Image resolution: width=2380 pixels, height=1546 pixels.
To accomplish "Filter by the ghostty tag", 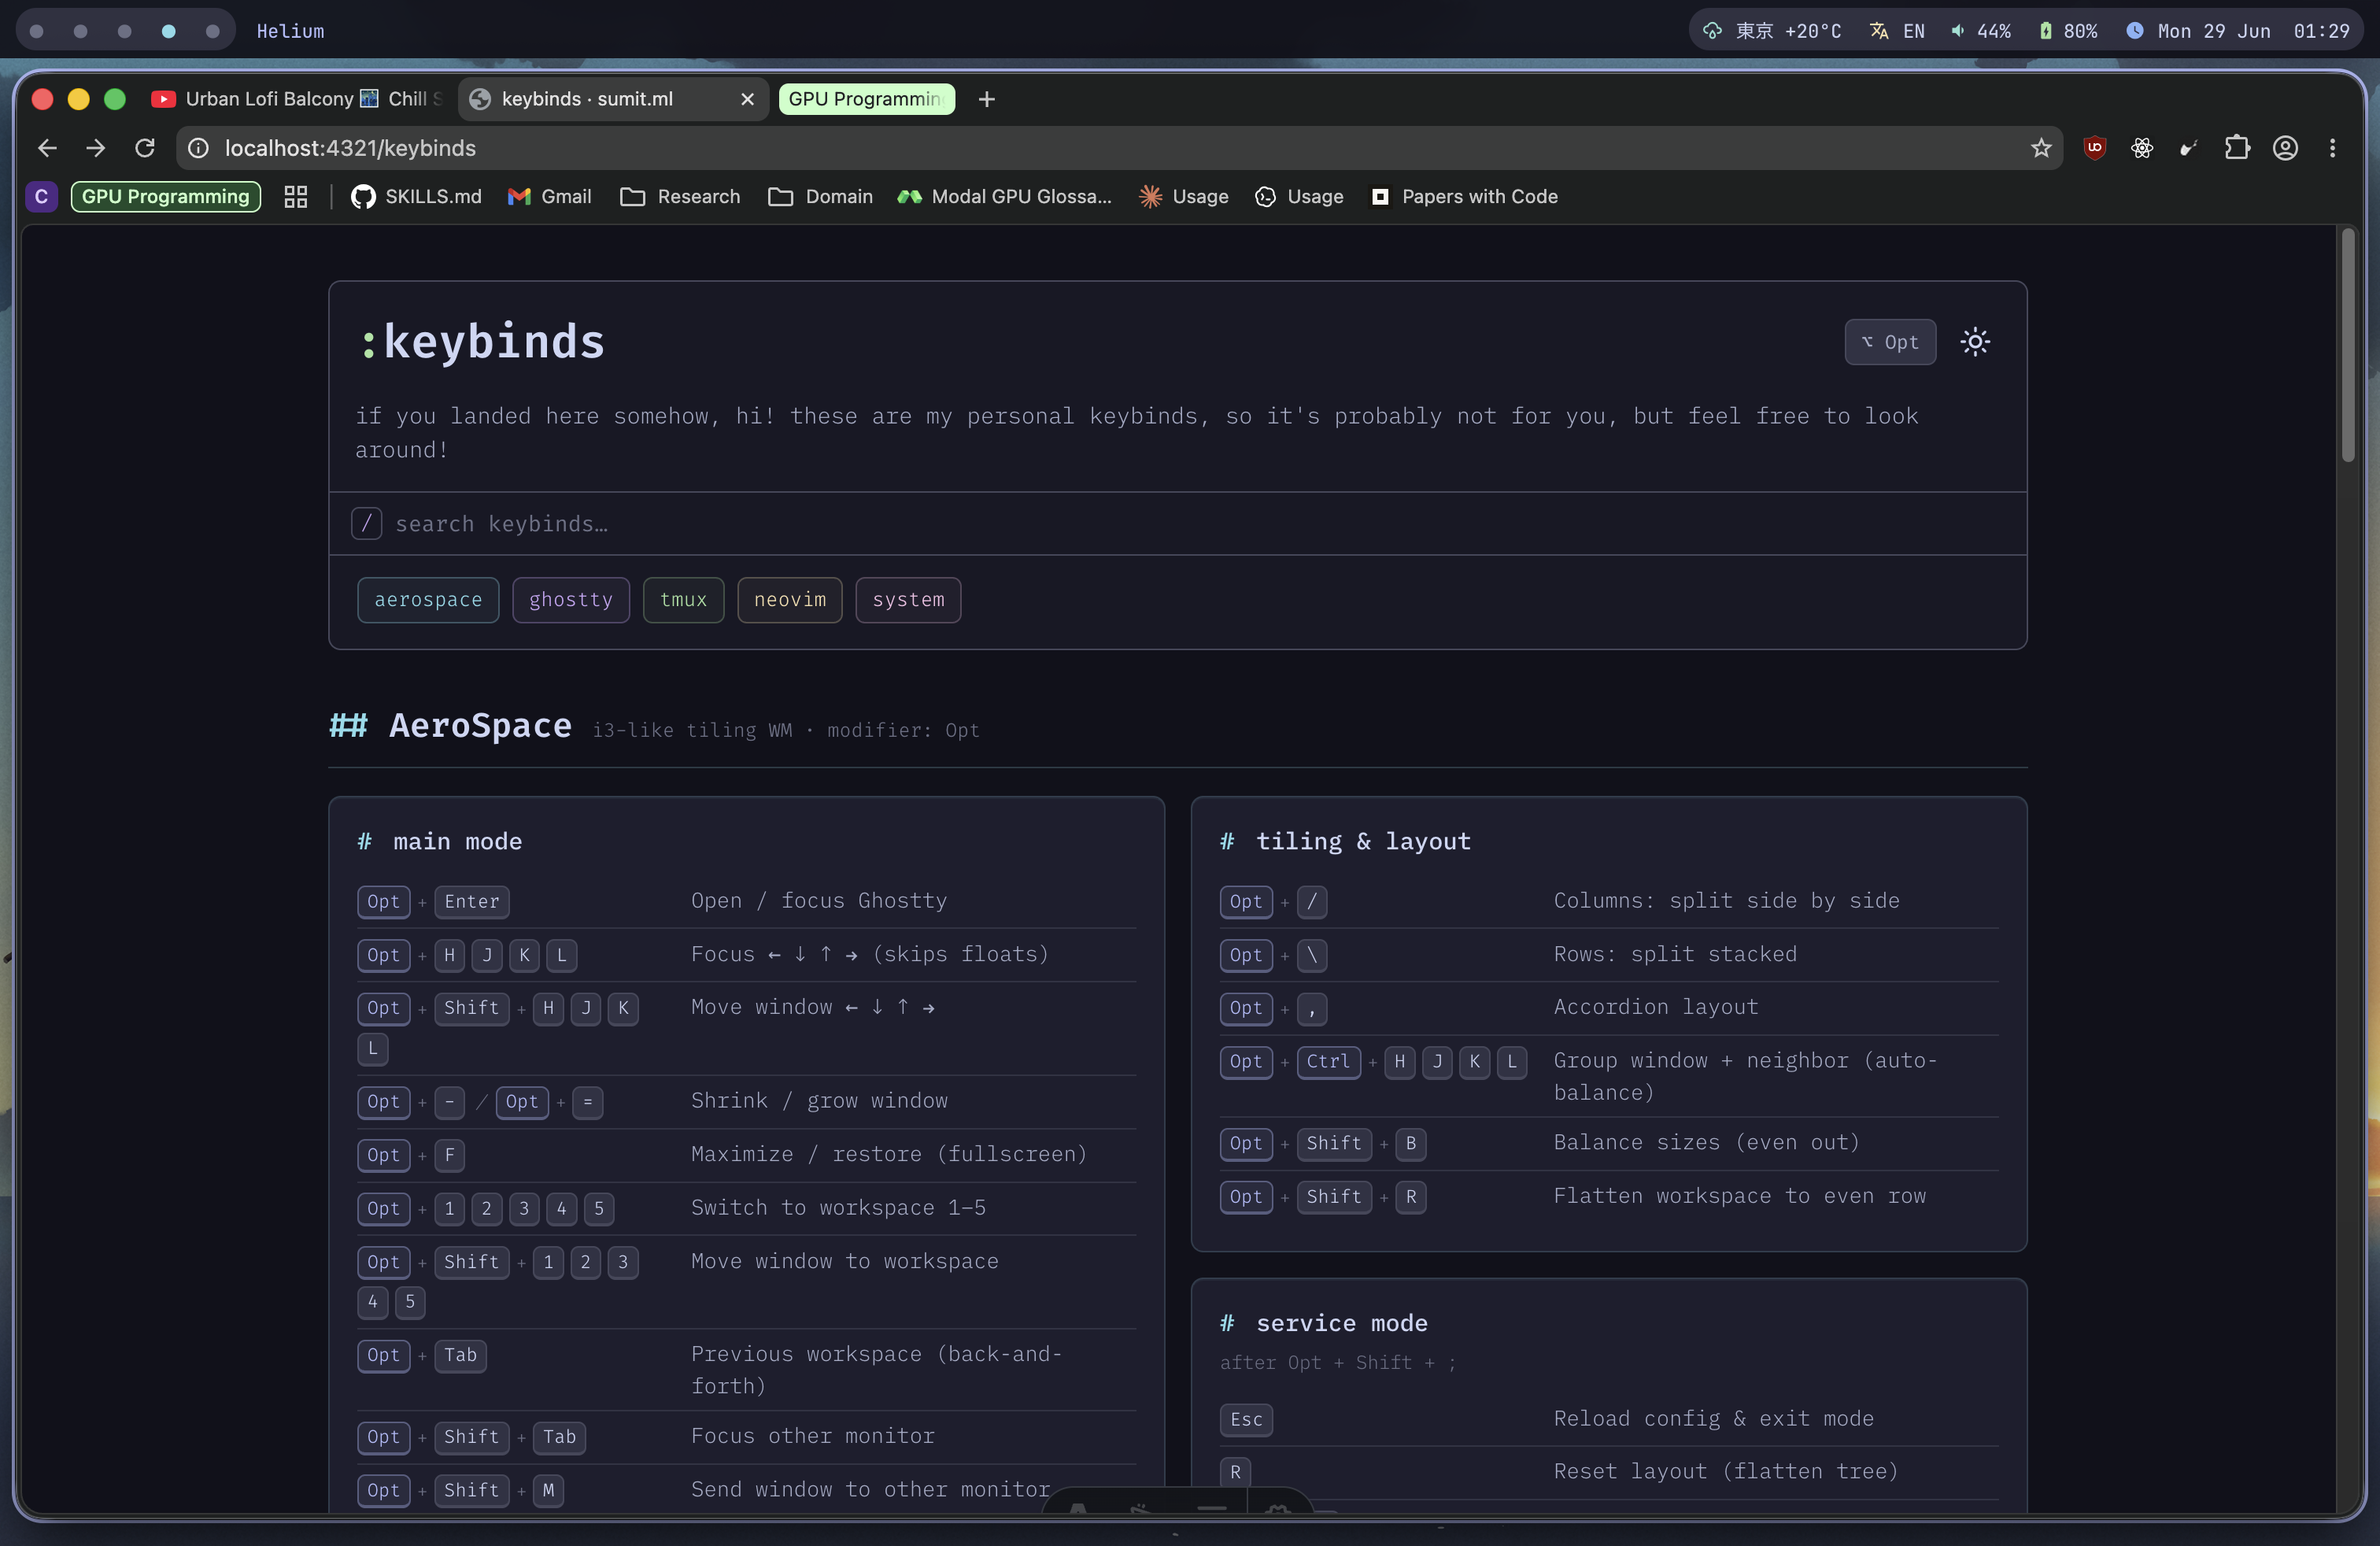I will click(x=571, y=600).
